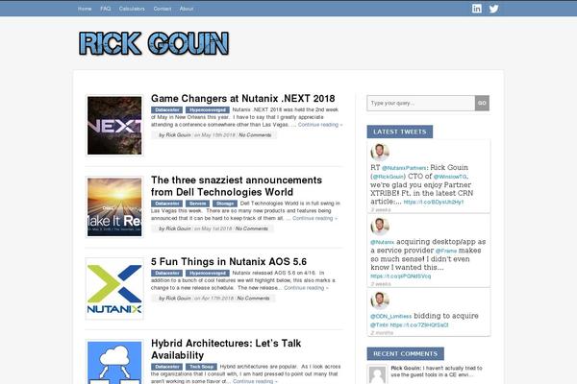Image resolution: width=577 pixels, height=384 pixels.
Task: Click No Comments on Dell Technologies post
Action: [x=252, y=228]
